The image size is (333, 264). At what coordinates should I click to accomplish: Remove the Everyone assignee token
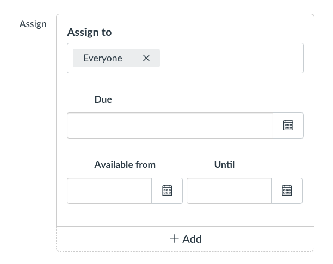[146, 58]
